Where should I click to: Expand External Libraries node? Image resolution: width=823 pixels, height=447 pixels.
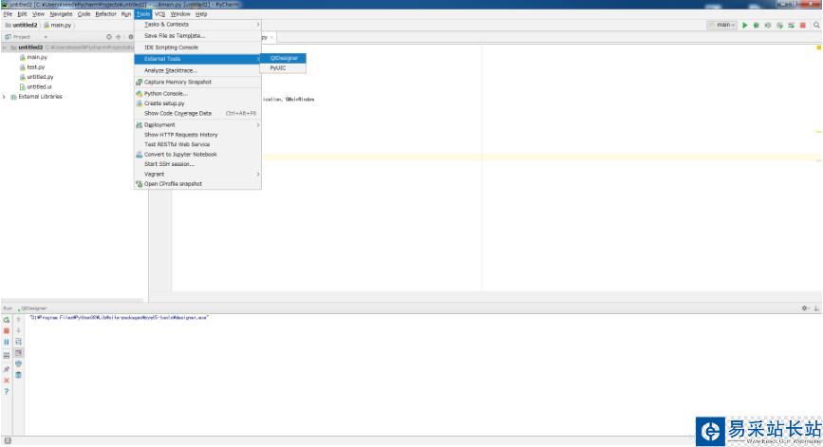(x=4, y=97)
